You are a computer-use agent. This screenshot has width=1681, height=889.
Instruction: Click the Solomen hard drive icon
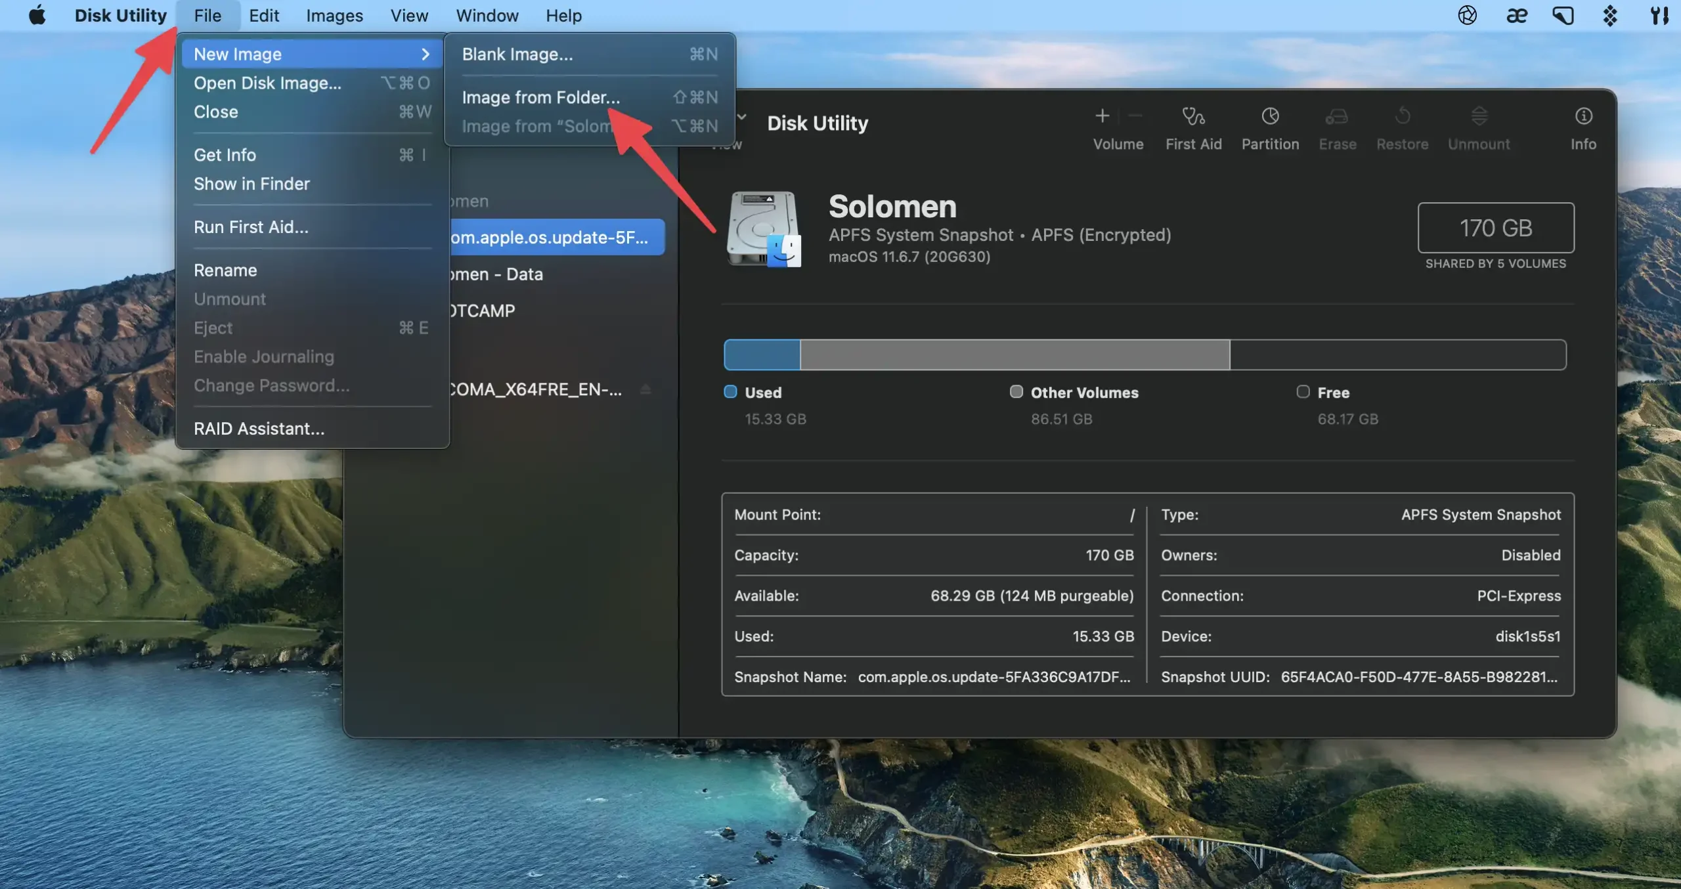764,228
